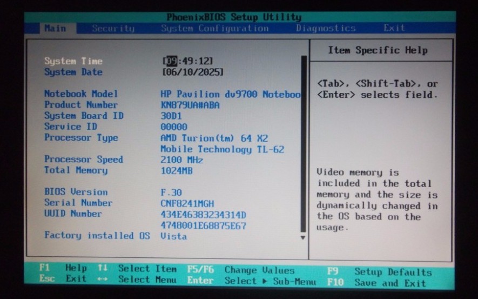Open the System Configuration tab
Screen dimensions: 478x299
(x=214, y=28)
